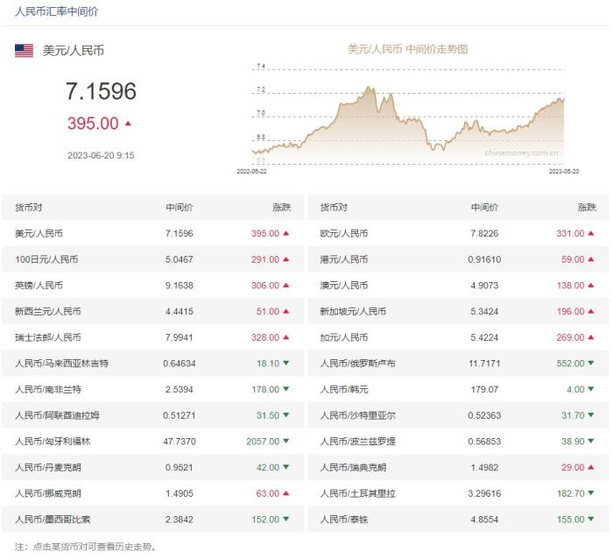Click the 涨跌 column header in the right table
This screenshot has height=559, width=613.
(x=586, y=208)
